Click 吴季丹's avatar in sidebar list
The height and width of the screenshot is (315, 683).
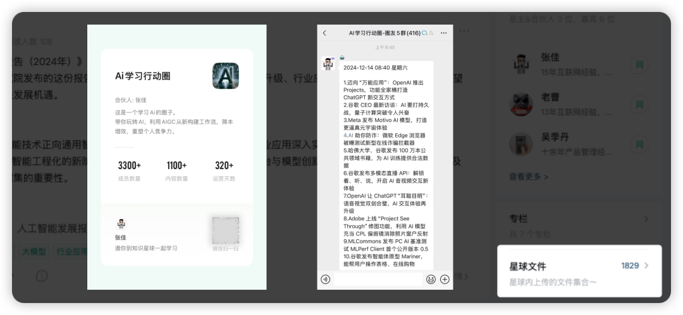coord(521,144)
